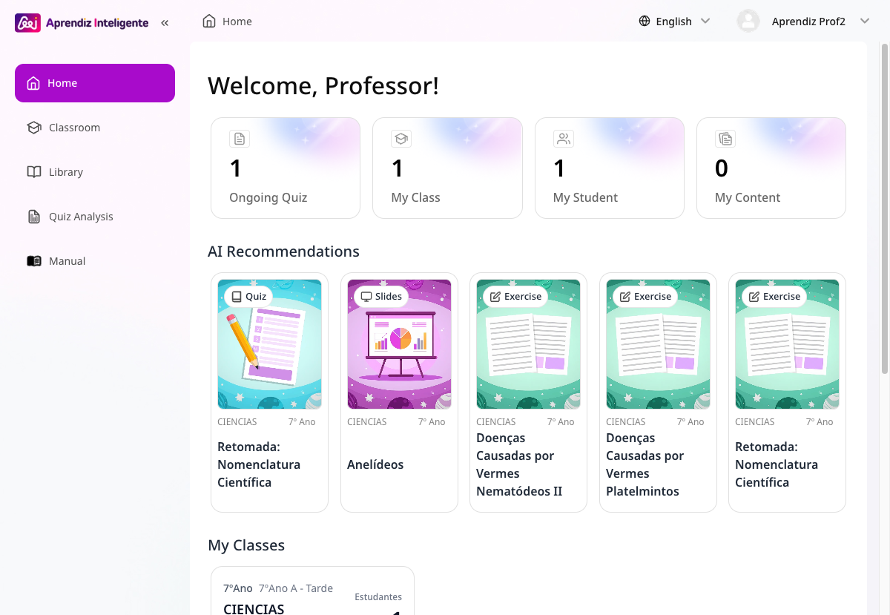Click the Exercise badge on the last Retomada card
This screenshot has width=890, height=615.
click(x=774, y=296)
